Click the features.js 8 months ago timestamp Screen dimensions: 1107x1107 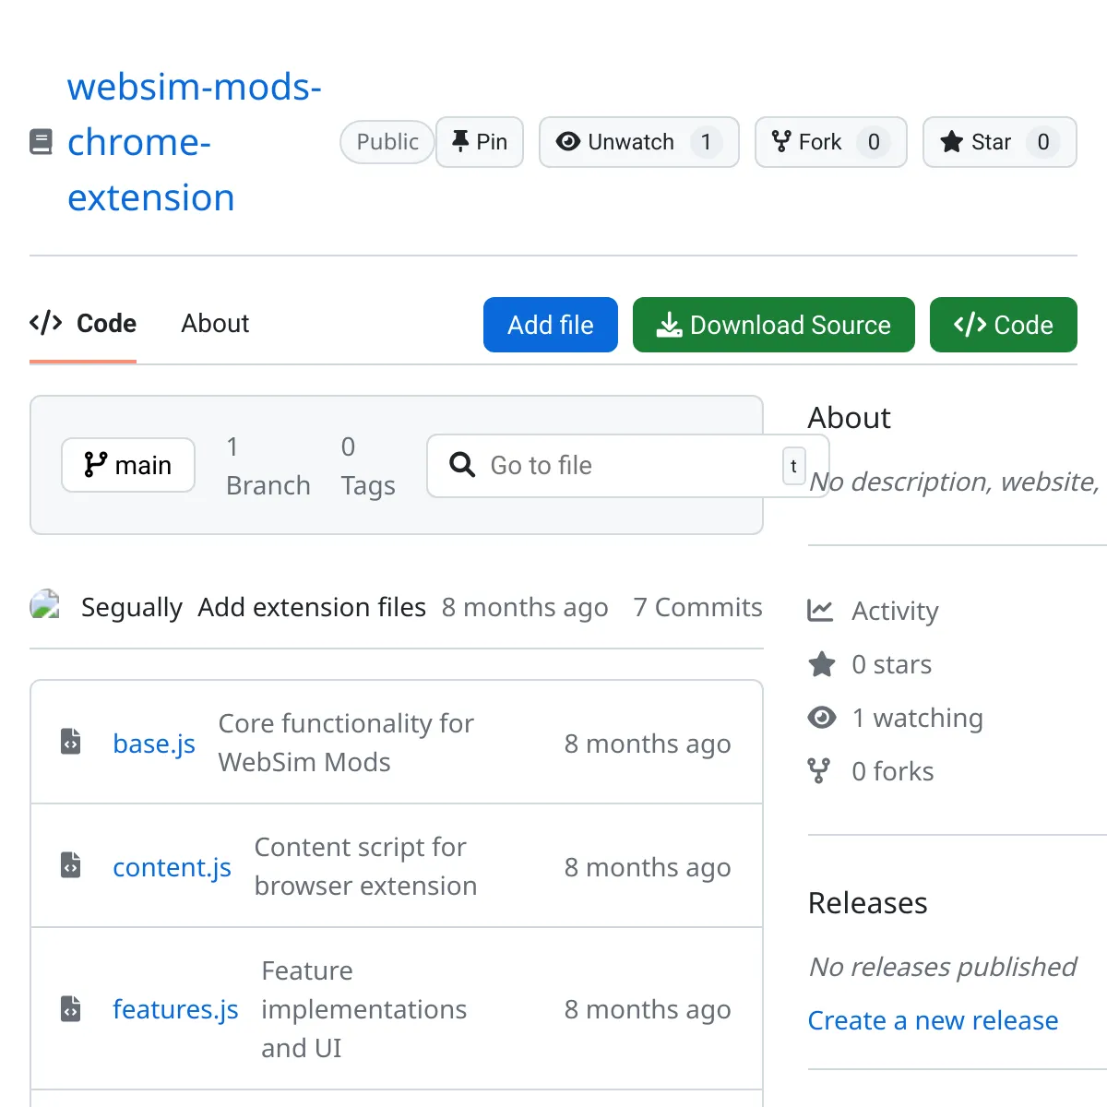(x=648, y=1009)
